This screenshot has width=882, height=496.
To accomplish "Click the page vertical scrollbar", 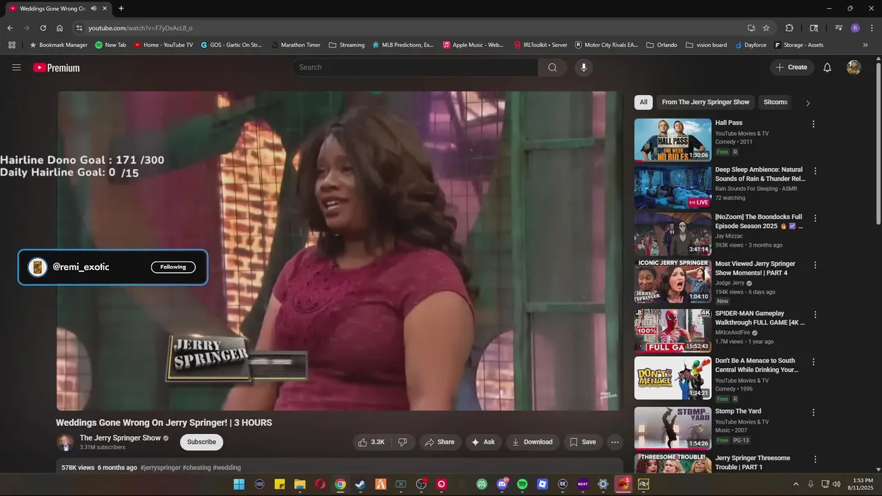I will 878,143.
